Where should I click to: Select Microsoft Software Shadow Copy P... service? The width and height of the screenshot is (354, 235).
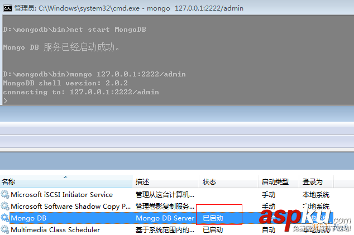pos(71,206)
